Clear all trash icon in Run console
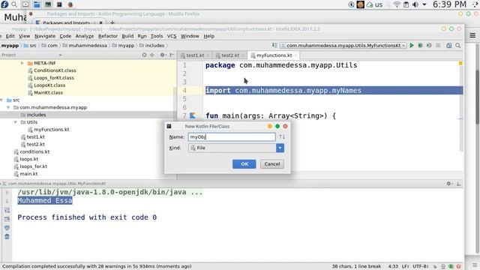The image size is (480, 270). (x=7, y=236)
